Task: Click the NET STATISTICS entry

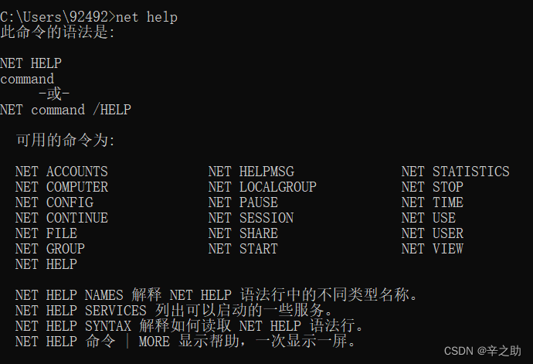Action: [x=456, y=172]
